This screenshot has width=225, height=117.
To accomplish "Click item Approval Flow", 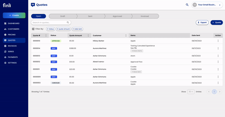I will [136, 62].
